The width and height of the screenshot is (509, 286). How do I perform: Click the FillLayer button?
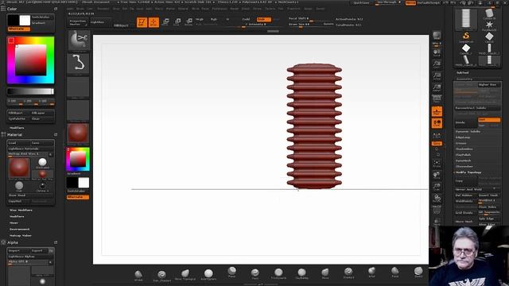(x=42, y=113)
